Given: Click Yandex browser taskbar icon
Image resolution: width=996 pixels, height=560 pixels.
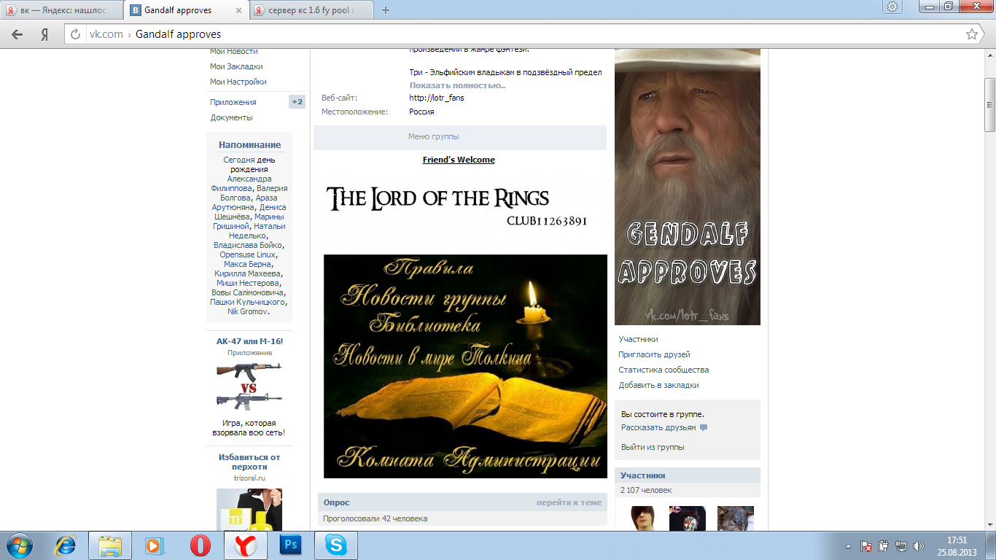Looking at the screenshot, I should click(246, 545).
